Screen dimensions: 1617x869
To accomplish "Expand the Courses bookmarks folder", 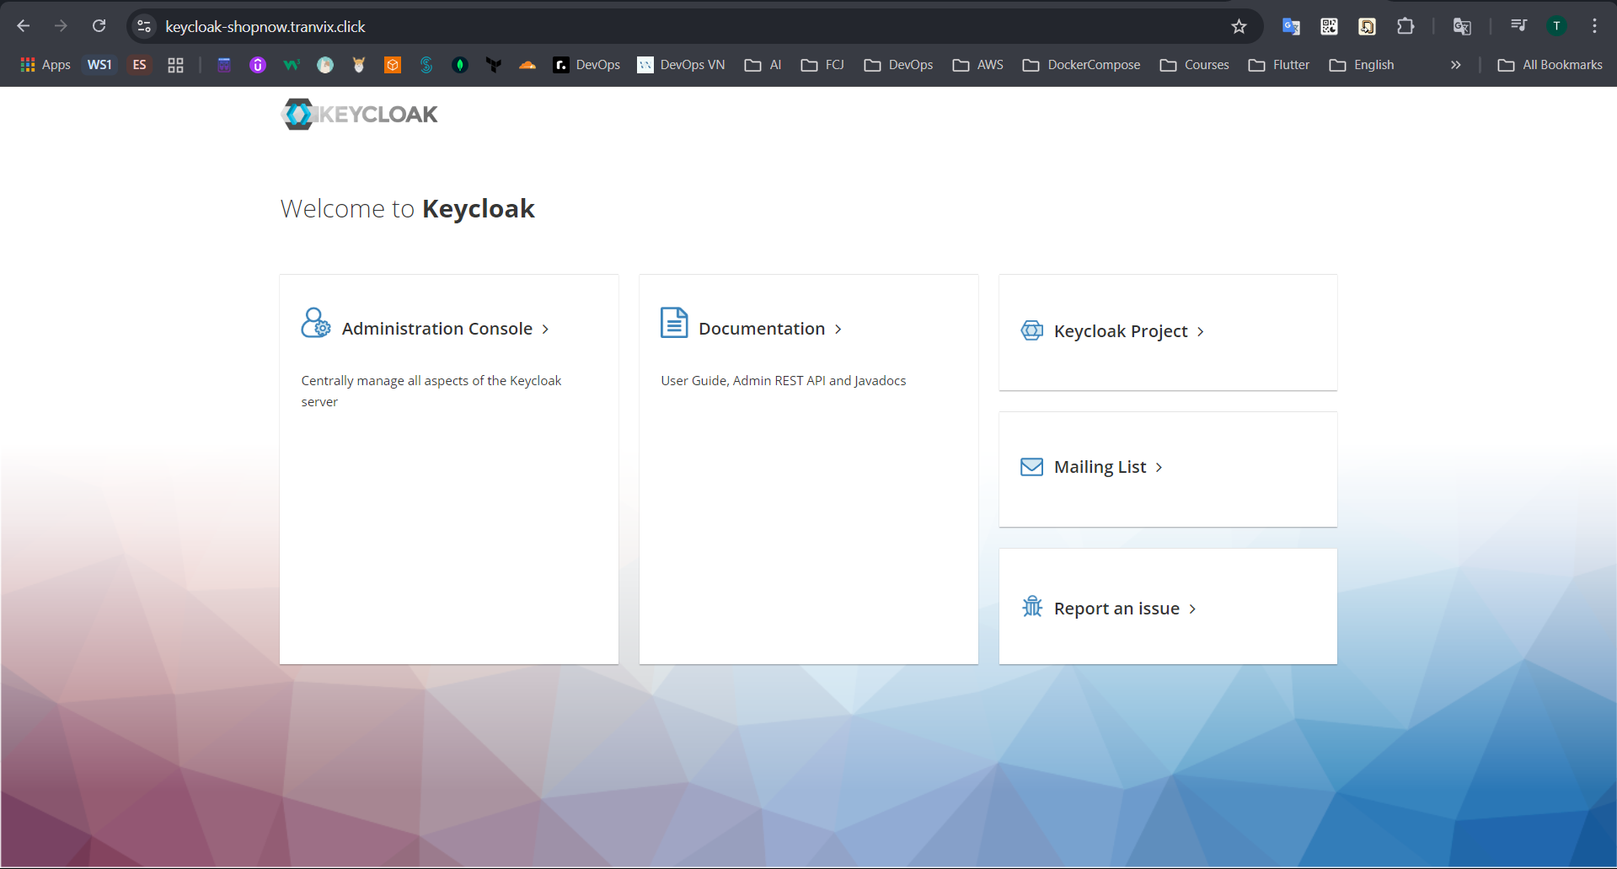I will [x=1194, y=64].
